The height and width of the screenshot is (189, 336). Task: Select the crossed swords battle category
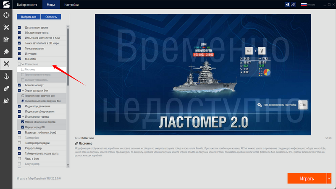click(x=6, y=64)
